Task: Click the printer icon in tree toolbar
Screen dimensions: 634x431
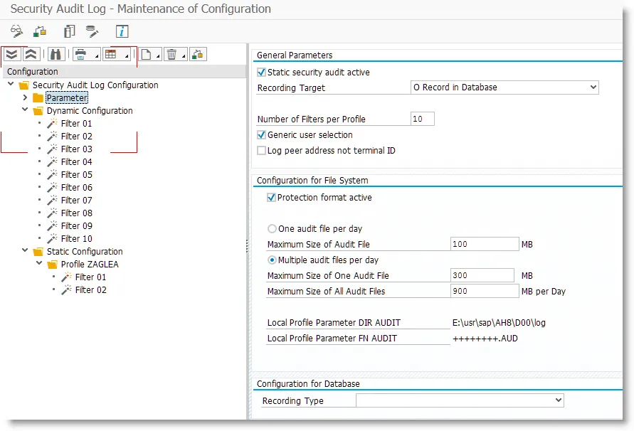Action: point(82,55)
